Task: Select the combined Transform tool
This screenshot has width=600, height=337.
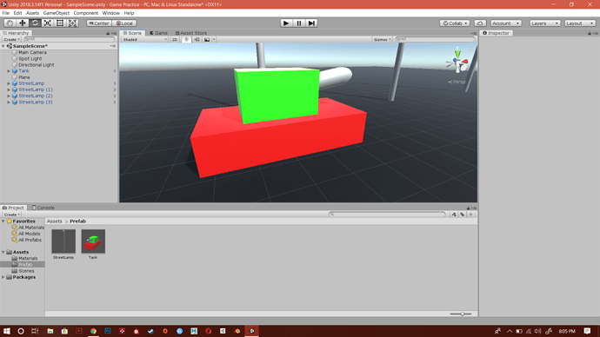Action: (72, 23)
